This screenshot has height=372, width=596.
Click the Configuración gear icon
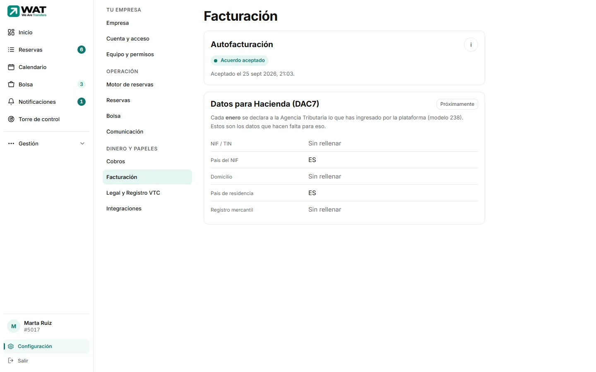click(x=11, y=346)
